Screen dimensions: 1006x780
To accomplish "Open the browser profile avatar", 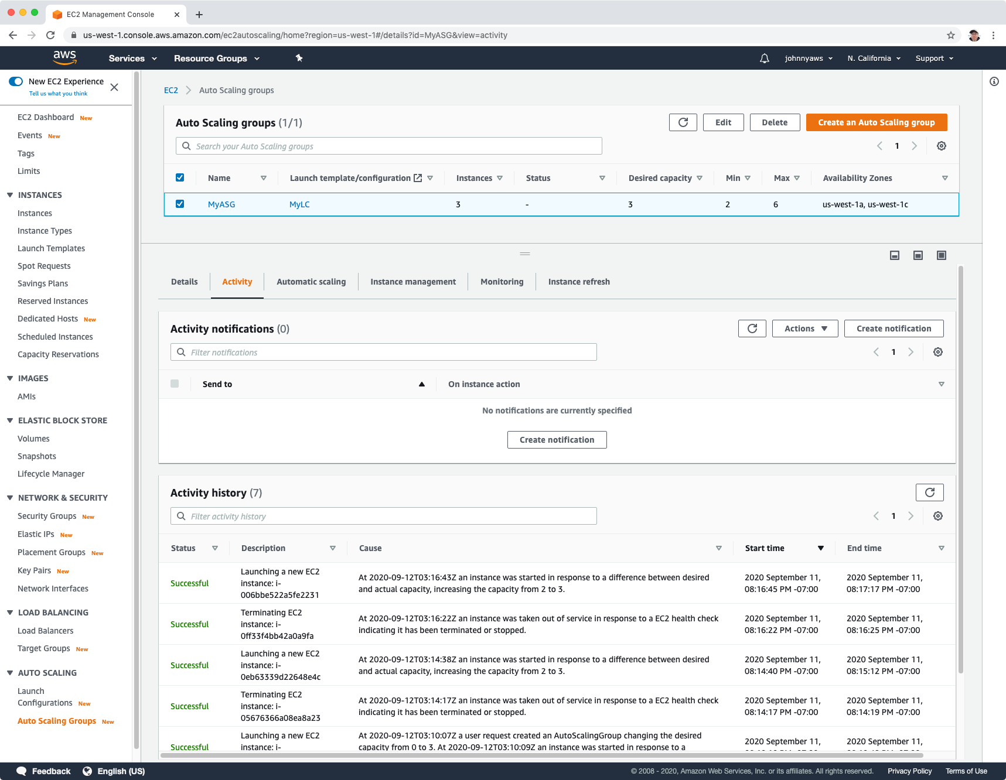I will 974,35.
